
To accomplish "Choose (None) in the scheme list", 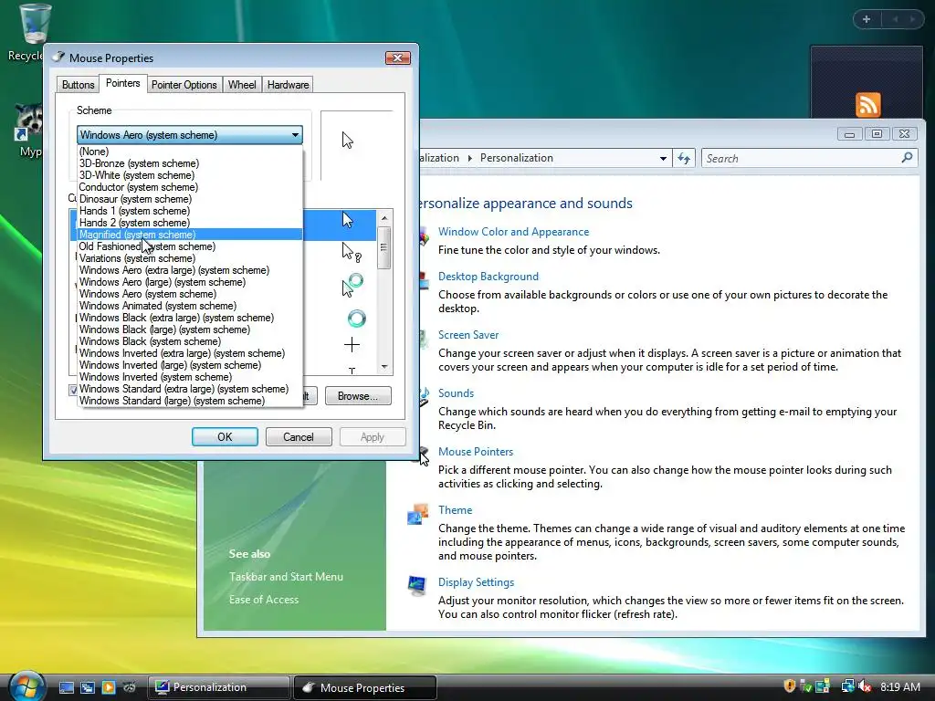I will coord(190,152).
